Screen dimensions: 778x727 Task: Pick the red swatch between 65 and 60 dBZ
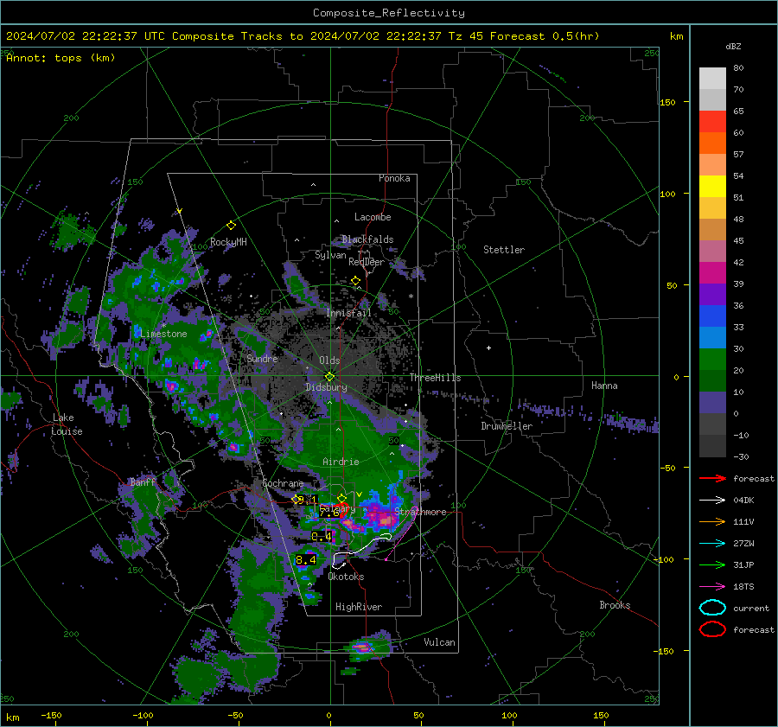pos(712,122)
